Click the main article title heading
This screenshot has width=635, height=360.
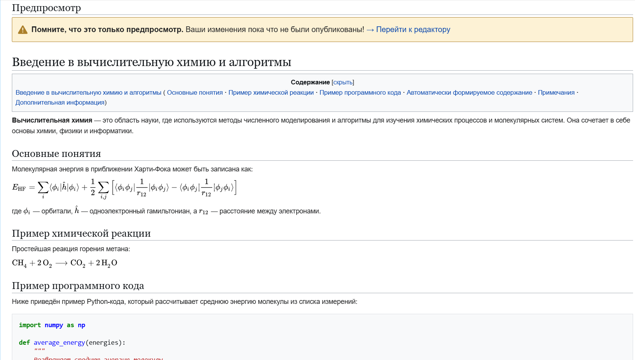(x=151, y=62)
